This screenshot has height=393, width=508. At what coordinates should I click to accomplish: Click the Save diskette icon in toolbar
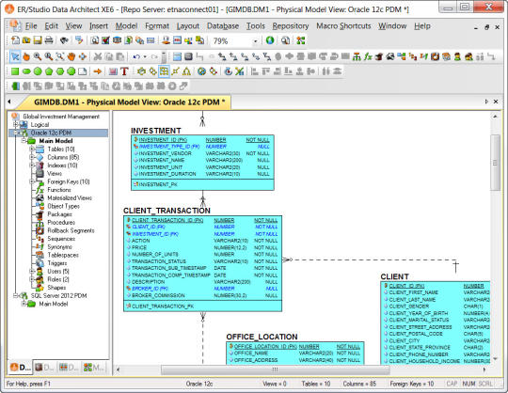(x=38, y=40)
